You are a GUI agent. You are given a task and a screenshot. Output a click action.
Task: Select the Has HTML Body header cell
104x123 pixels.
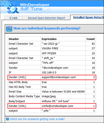(x=24, y=82)
